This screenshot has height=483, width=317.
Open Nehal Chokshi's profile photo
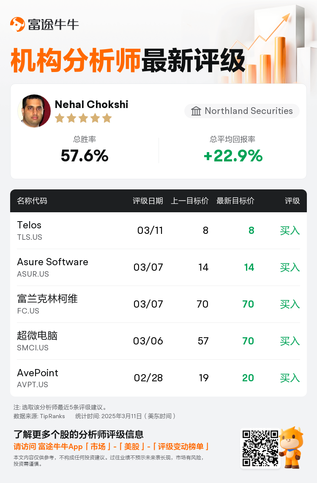(34, 111)
